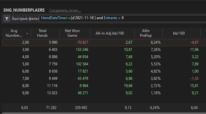Select the row showing 7 759 hands
The width and height of the screenshot is (206, 114).
(104, 64)
